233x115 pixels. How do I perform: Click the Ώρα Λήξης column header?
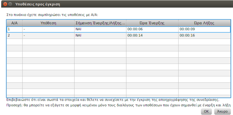tap(204, 23)
